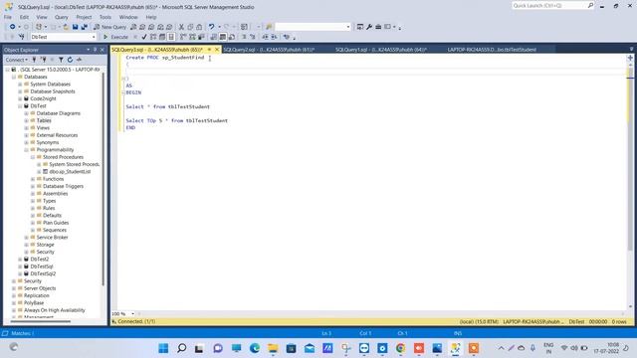Open the editor zoom 100% dropdown
637x358 pixels.
click(x=132, y=314)
